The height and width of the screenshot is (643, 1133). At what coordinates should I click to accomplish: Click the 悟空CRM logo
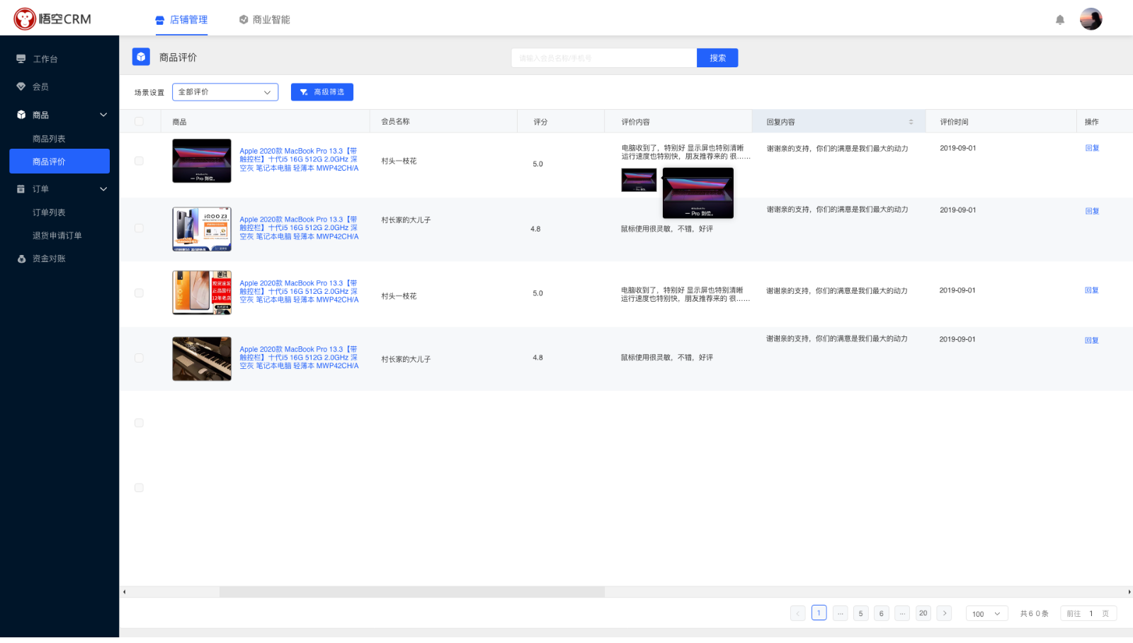pyautogui.click(x=52, y=19)
